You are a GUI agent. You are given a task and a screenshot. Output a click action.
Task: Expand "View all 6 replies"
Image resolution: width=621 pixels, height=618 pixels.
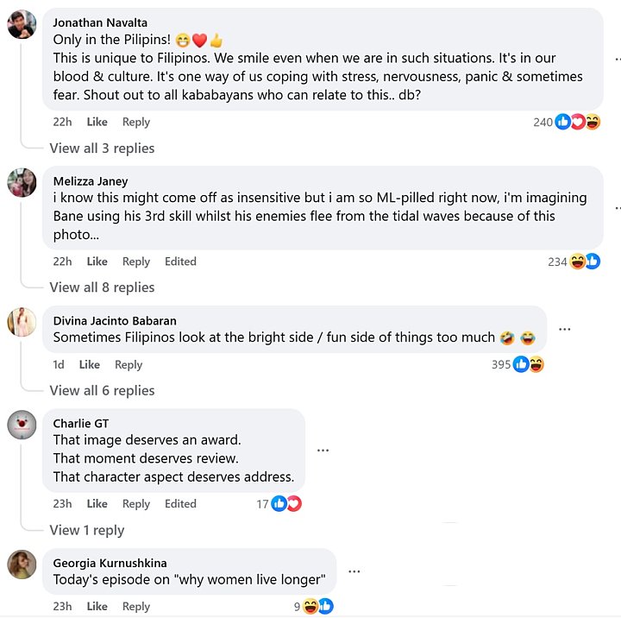(x=102, y=391)
